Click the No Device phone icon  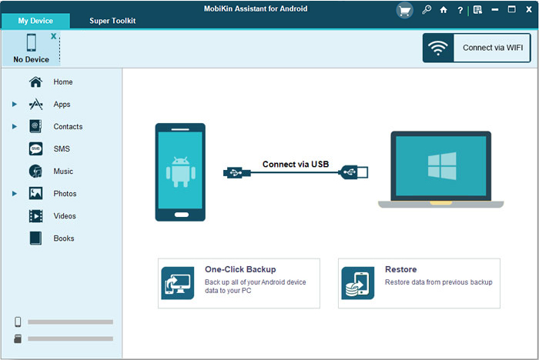point(32,42)
